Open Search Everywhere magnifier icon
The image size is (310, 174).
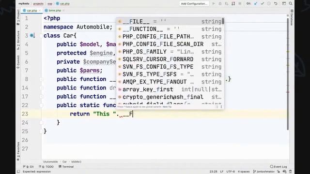pyautogui.click(x=291, y=3)
